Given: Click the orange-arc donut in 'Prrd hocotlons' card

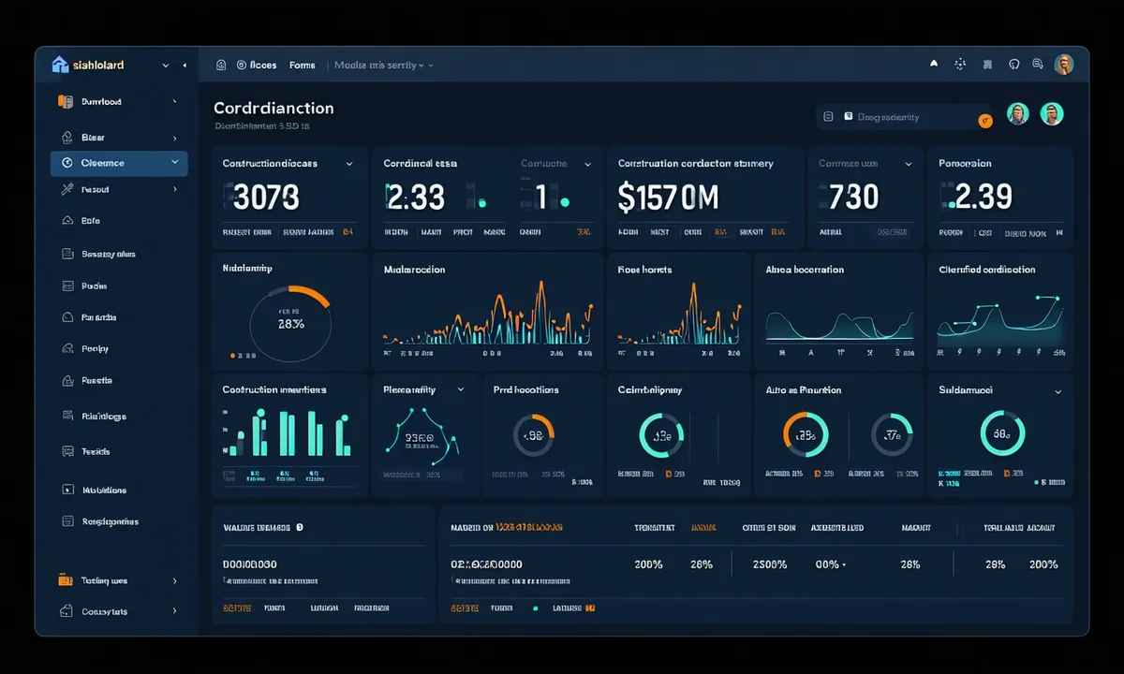Looking at the screenshot, I should (x=534, y=435).
